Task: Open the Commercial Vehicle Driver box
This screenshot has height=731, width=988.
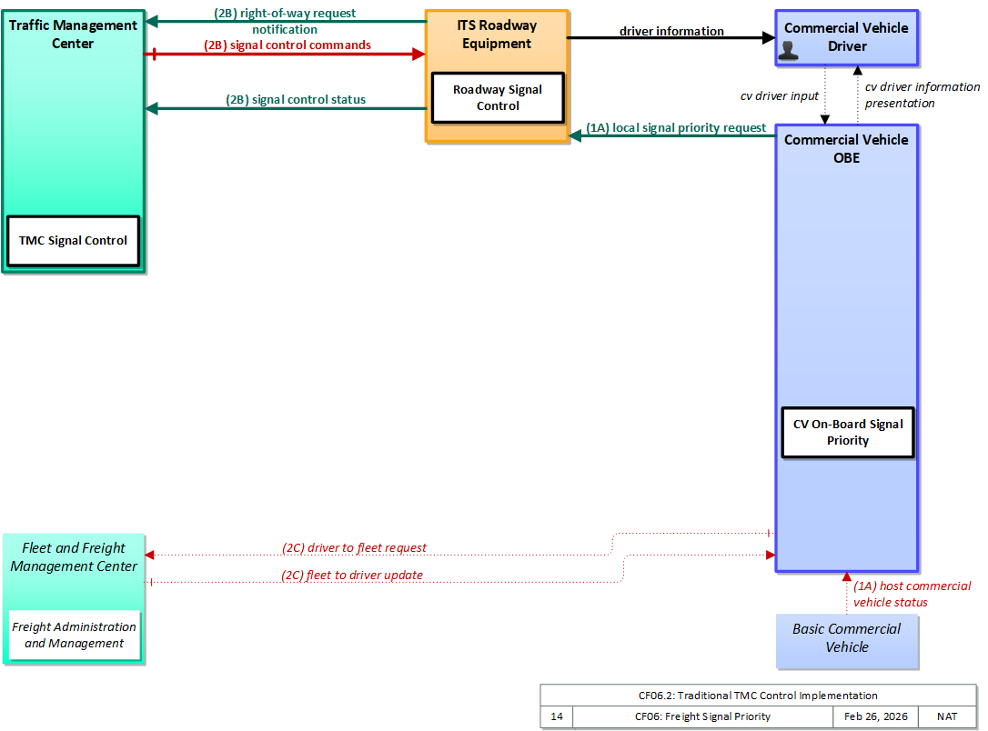Action: tap(847, 38)
